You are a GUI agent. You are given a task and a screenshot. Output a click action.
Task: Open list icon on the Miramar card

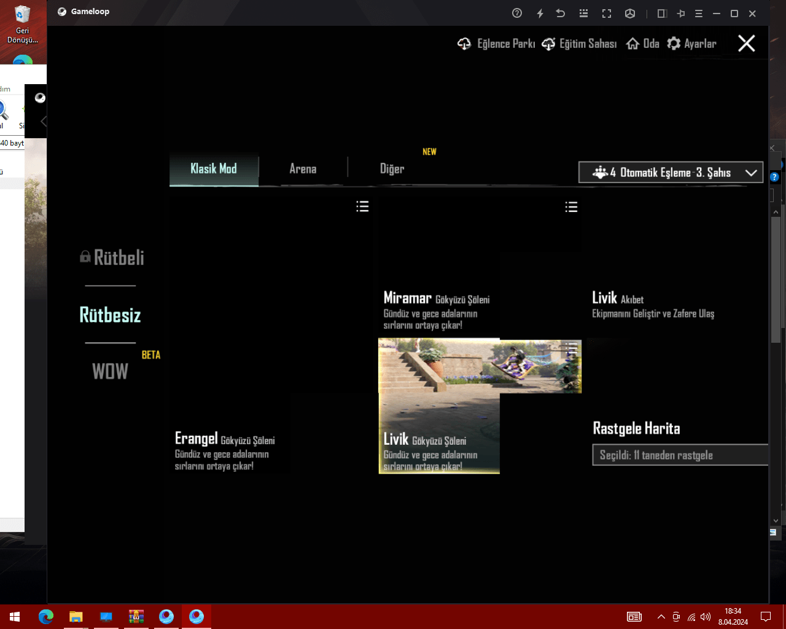[571, 207]
